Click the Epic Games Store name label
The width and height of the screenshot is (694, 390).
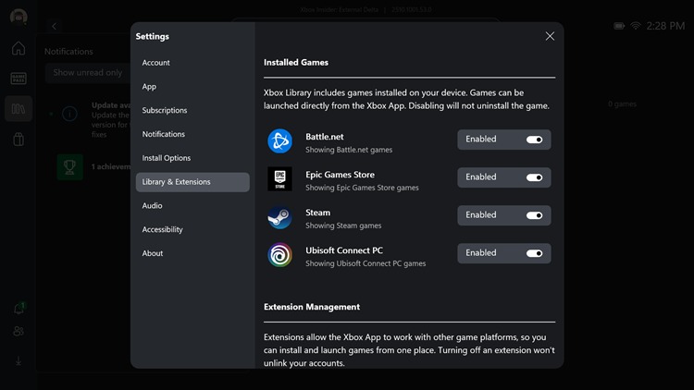point(340,175)
